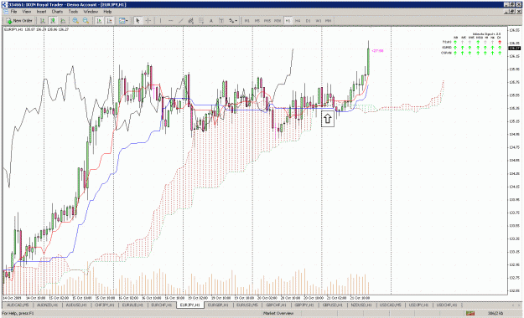Switch to the USDCAD,M5 chart tab
This screenshot has height=318, width=524.
(x=391, y=305)
